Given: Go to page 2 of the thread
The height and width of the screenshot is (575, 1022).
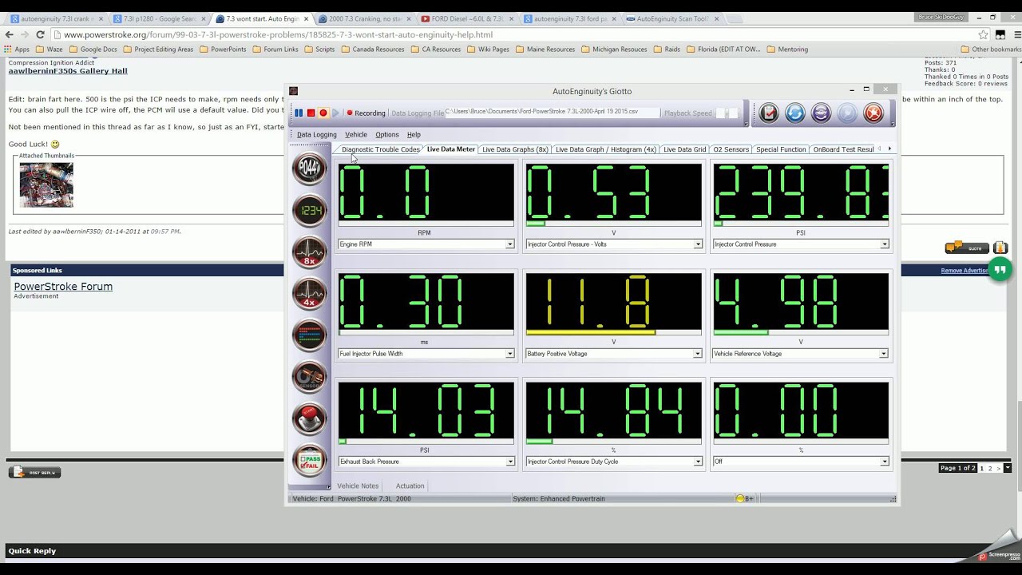Looking at the screenshot, I should tap(990, 468).
